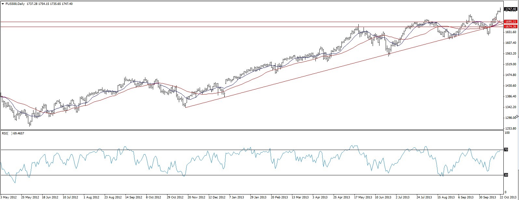Select the red price tag 1674.26

coord(510,26)
